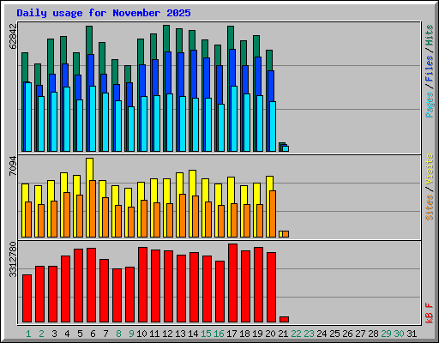This screenshot has width=439, height=343.
Task: Click the 7094 visits axis value
Action: pyautogui.click(x=13, y=165)
